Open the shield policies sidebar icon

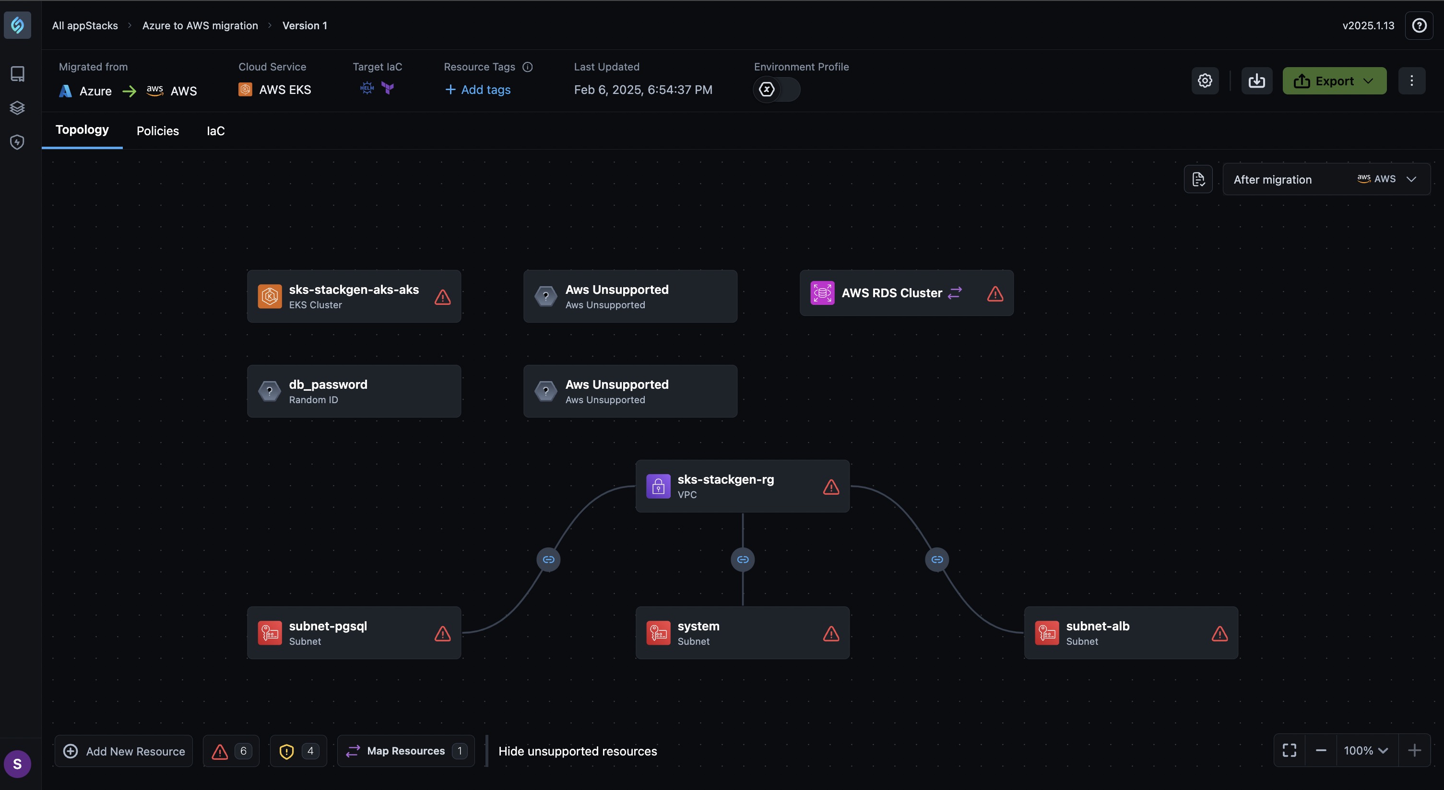pyautogui.click(x=17, y=142)
